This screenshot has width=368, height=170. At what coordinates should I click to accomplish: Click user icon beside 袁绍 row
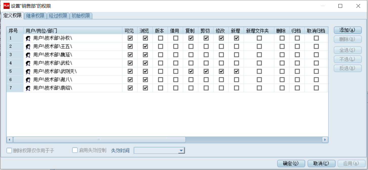[x=28, y=88]
